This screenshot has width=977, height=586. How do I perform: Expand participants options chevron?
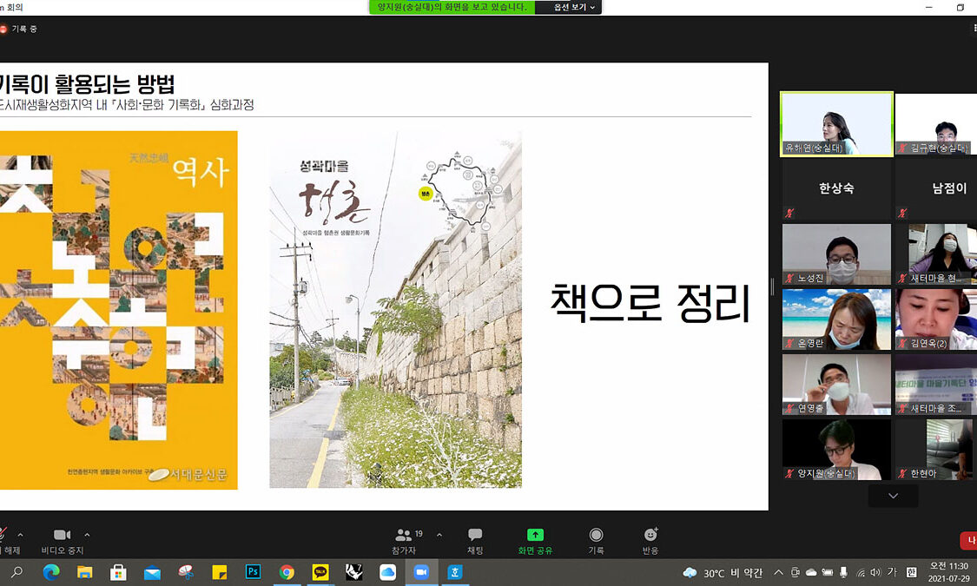pyautogui.click(x=439, y=535)
